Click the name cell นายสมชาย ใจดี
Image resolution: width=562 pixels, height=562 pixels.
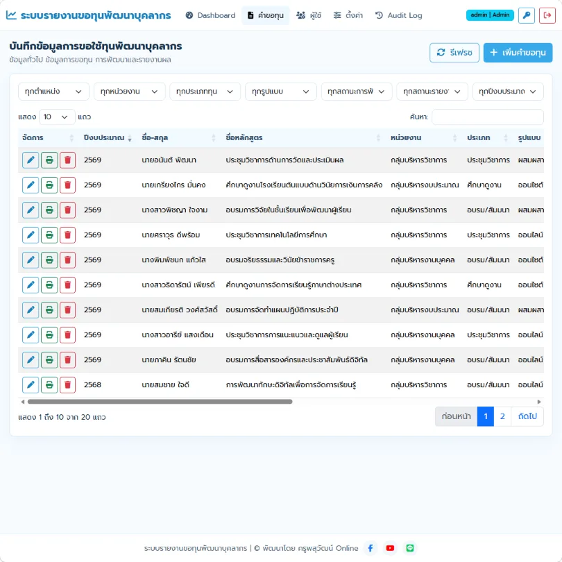click(x=166, y=385)
